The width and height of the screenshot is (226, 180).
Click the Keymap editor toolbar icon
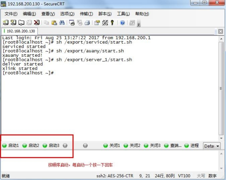[x=105, y=23]
